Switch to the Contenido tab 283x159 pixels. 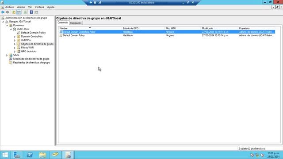point(63,23)
